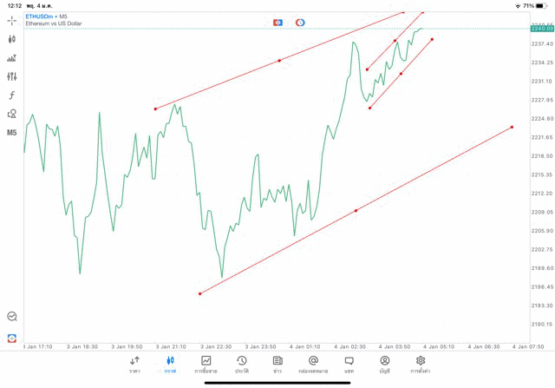Open the การซื้อขาย trade tab
Screen dimensions: 555x388
[x=206, y=364]
